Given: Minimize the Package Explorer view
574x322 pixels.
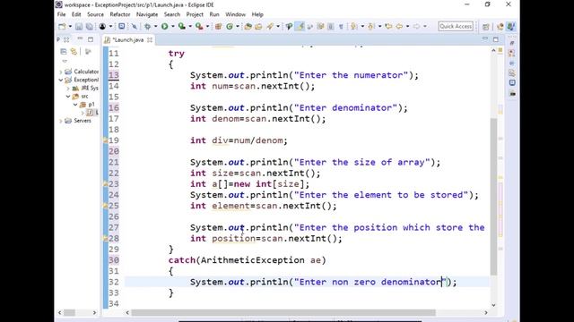Looking at the screenshot, I should (80, 38).
